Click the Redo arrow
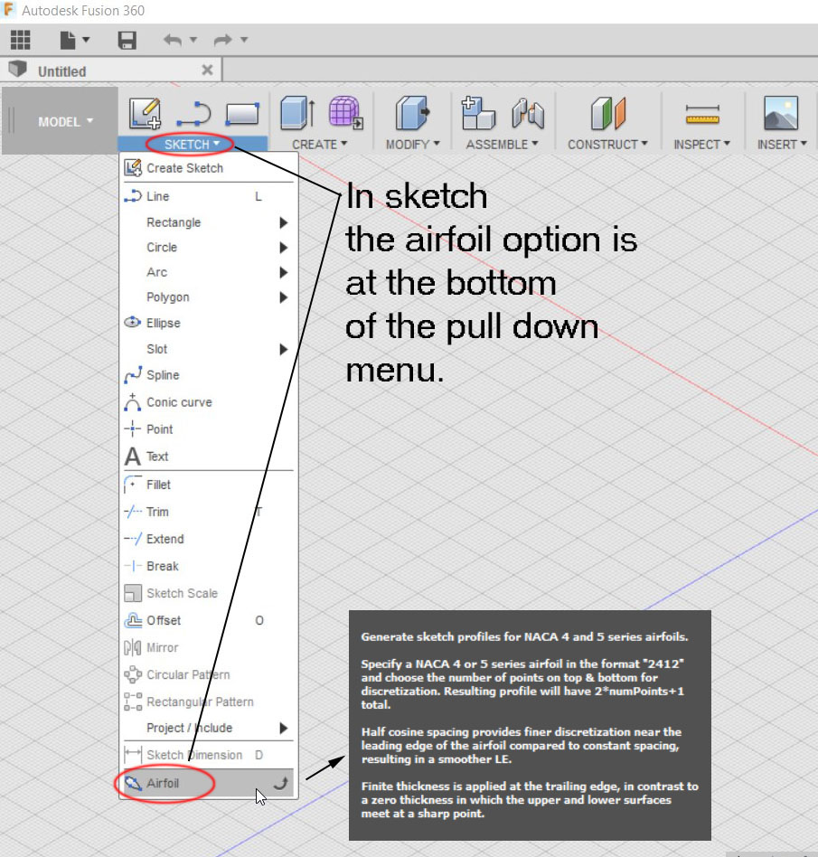The height and width of the screenshot is (857, 818). click(x=223, y=40)
